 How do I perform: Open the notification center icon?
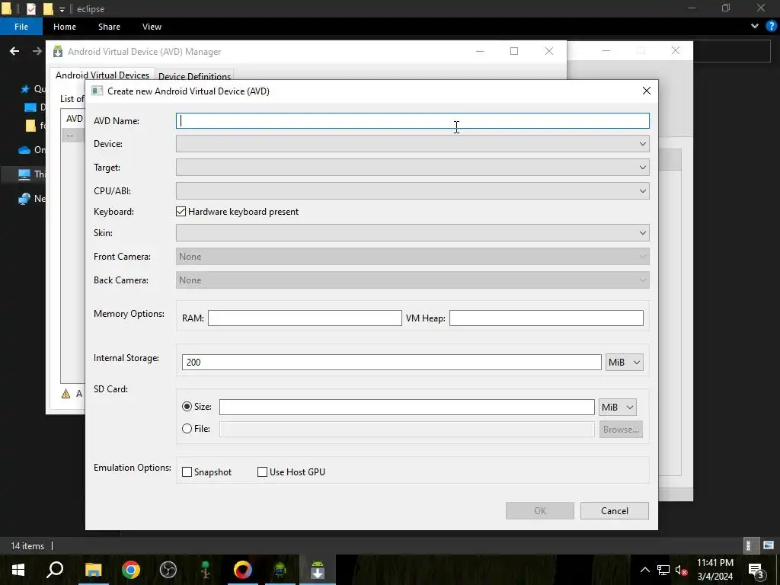pos(756,570)
